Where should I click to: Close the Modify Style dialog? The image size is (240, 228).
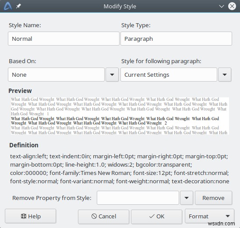(232, 6)
